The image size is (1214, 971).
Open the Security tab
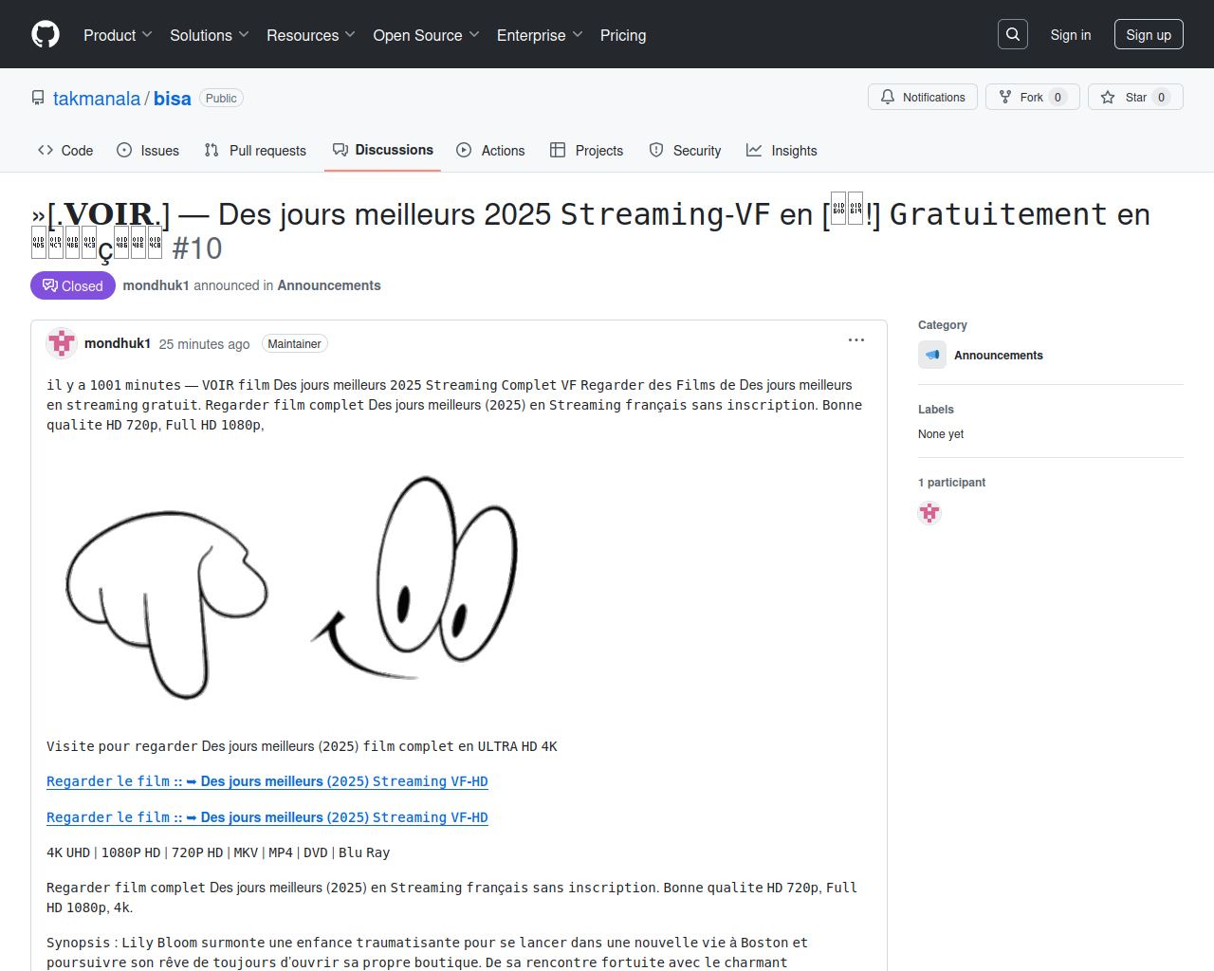685,151
